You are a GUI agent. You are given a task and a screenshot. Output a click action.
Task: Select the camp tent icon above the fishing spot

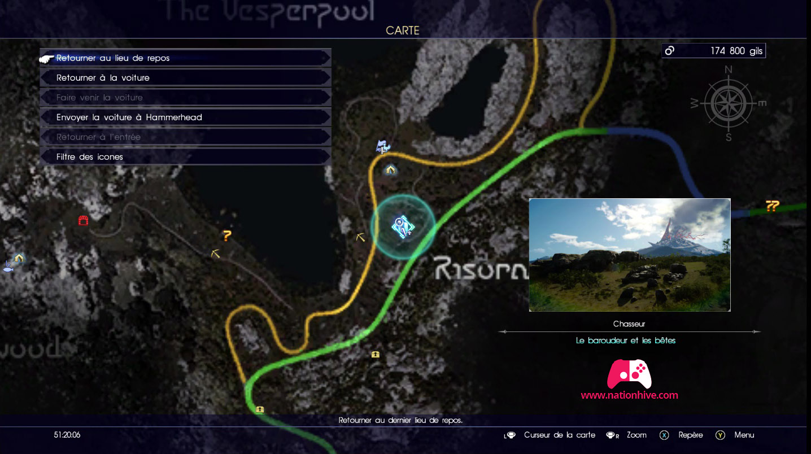[x=19, y=257]
